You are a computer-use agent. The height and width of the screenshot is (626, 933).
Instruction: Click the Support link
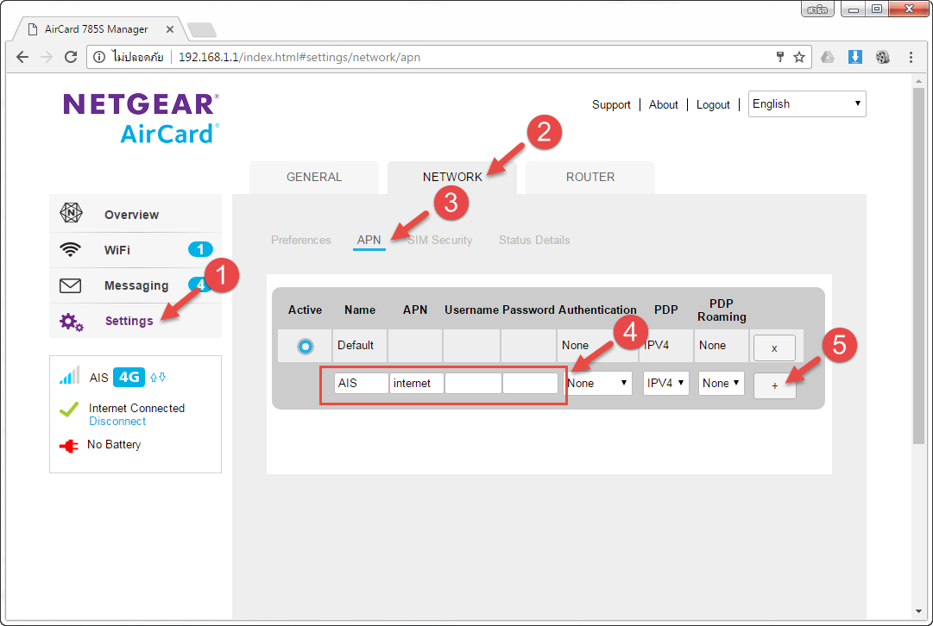[611, 104]
